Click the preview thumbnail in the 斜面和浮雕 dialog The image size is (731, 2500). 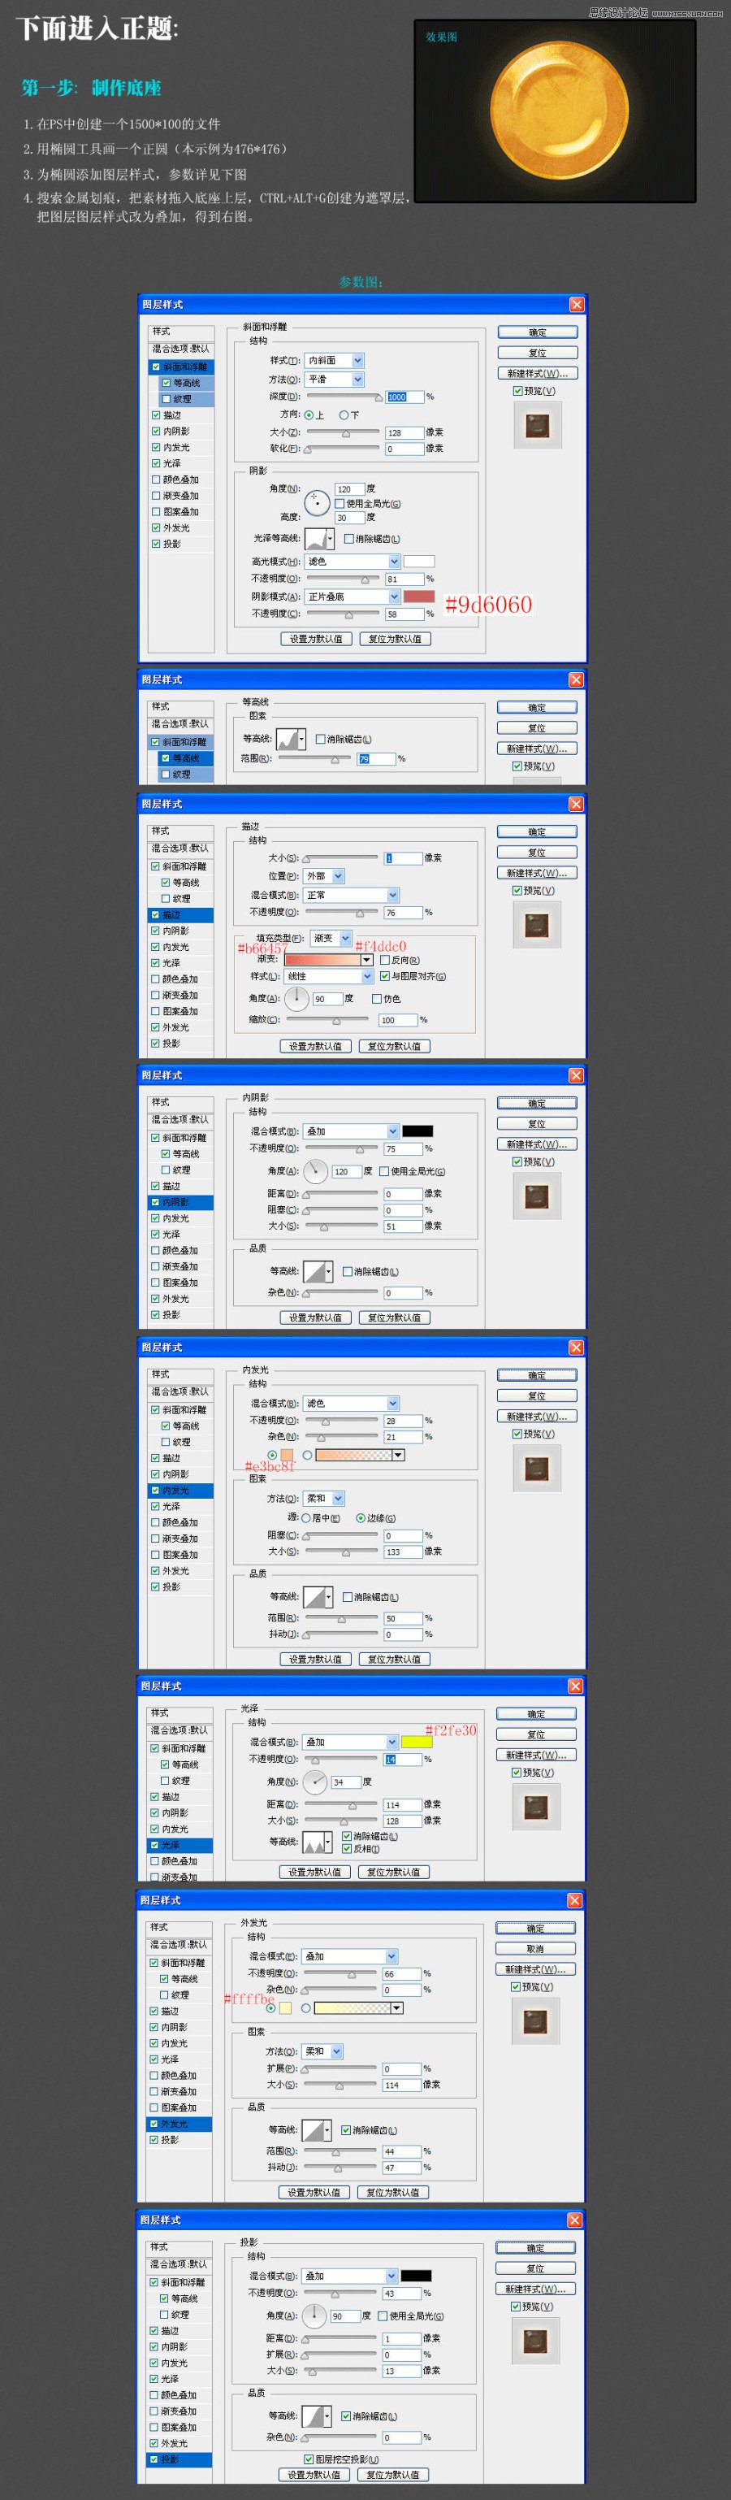(x=537, y=425)
